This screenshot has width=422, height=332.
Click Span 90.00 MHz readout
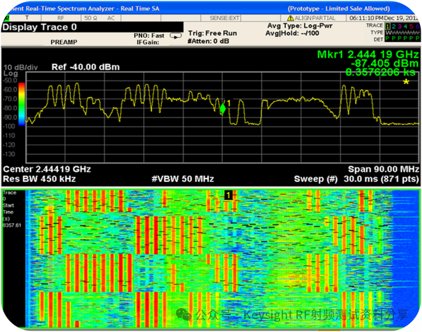[384, 169]
